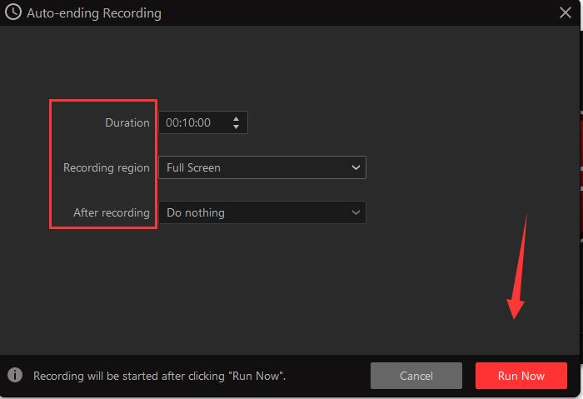Increase Duration using the up stepper arrow
Viewport: 583px width, 399px height.
pos(237,118)
